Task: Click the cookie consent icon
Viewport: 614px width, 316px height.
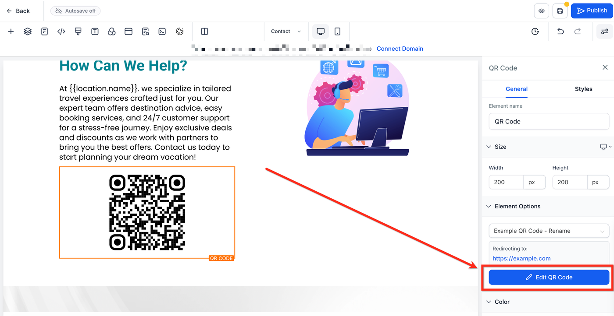Action: point(179,32)
